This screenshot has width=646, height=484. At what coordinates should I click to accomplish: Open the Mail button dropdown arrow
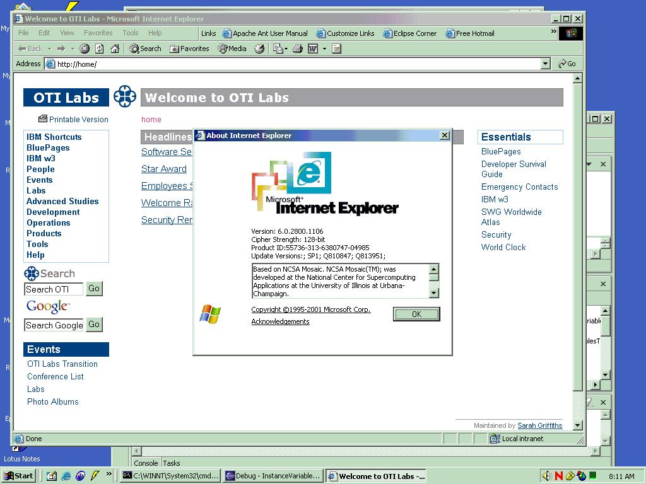click(286, 49)
